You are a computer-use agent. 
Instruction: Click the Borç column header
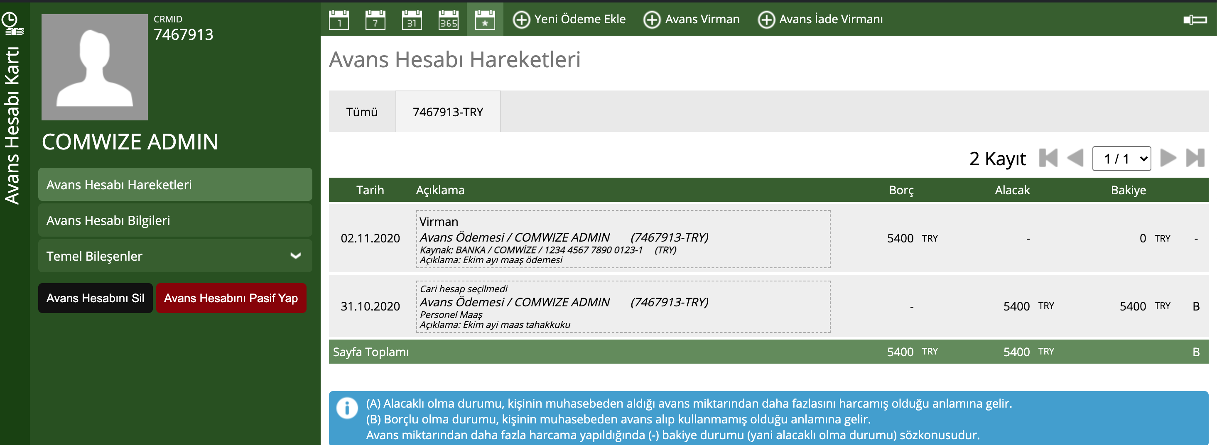click(901, 191)
